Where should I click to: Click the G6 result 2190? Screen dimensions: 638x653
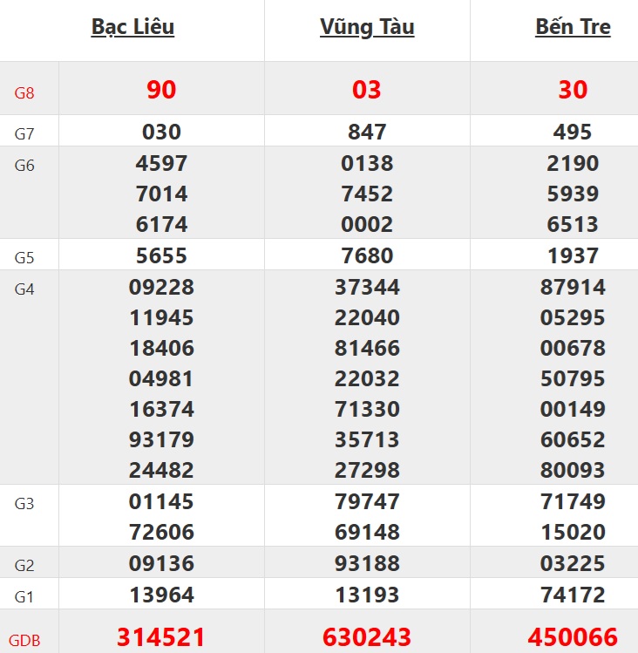(x=573, y=164)
